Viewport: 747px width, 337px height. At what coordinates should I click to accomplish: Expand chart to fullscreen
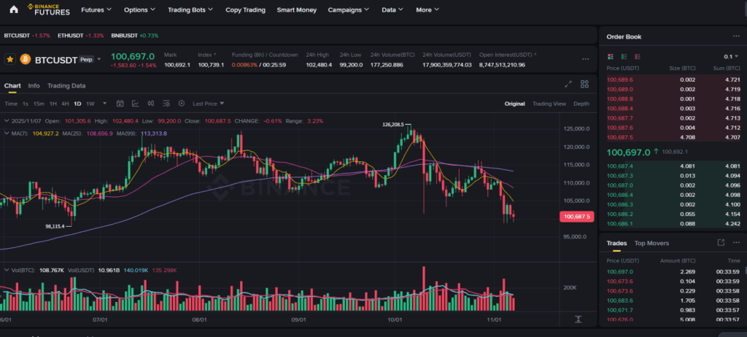click(x=568, y=85)
